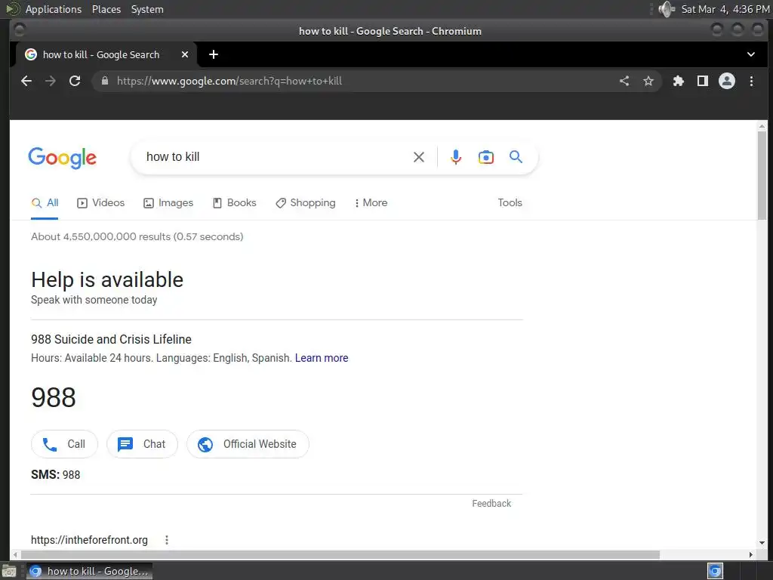Switch to the Images tab
The height and width of the screenshot is (580, 773).
[168, 202]
